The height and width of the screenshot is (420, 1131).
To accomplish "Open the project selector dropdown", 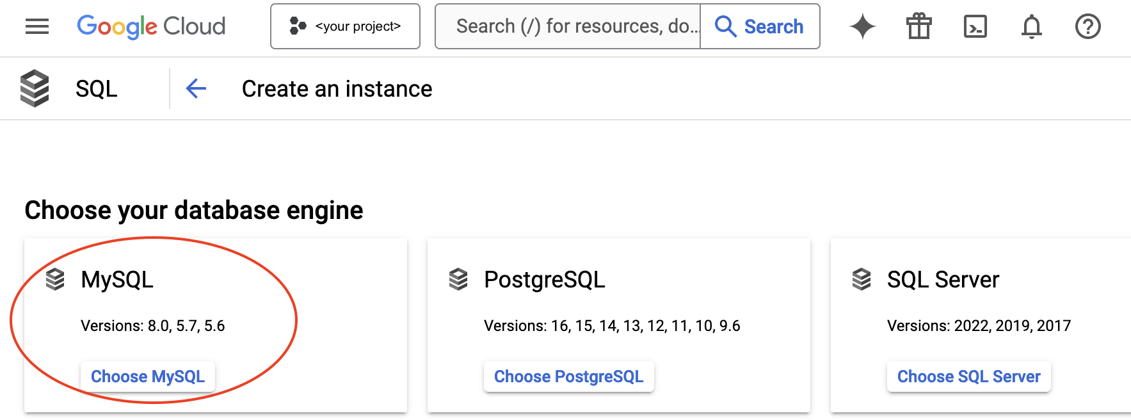I will click(345, 26).
